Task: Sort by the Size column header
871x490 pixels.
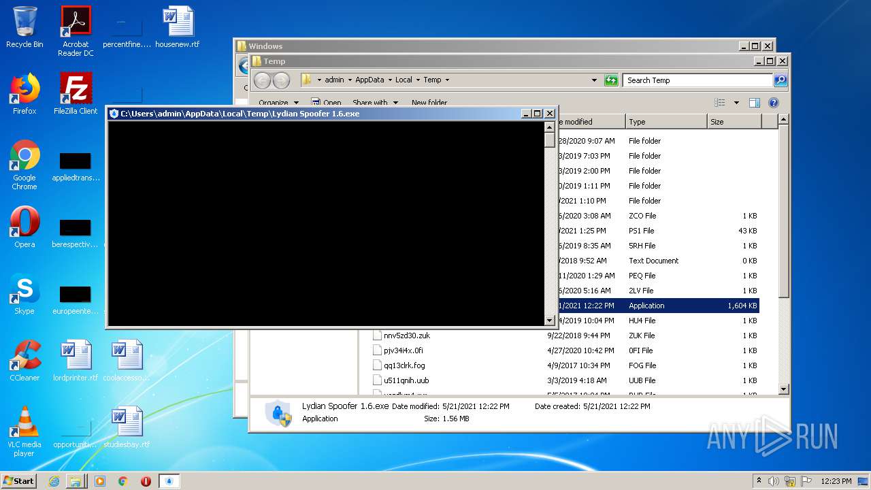Action: [x=734, y=122]
